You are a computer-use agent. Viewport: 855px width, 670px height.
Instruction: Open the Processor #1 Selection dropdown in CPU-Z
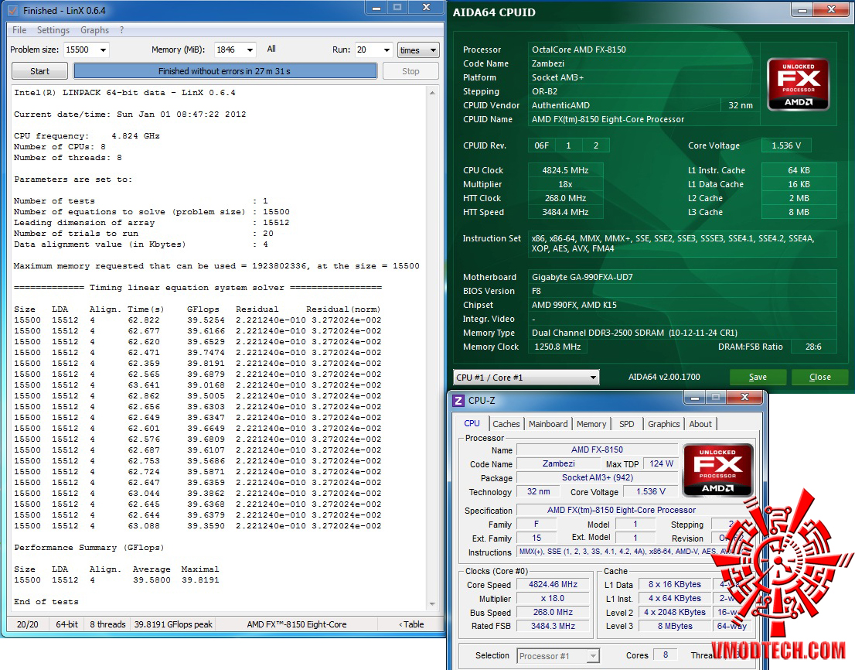point(593,656)
